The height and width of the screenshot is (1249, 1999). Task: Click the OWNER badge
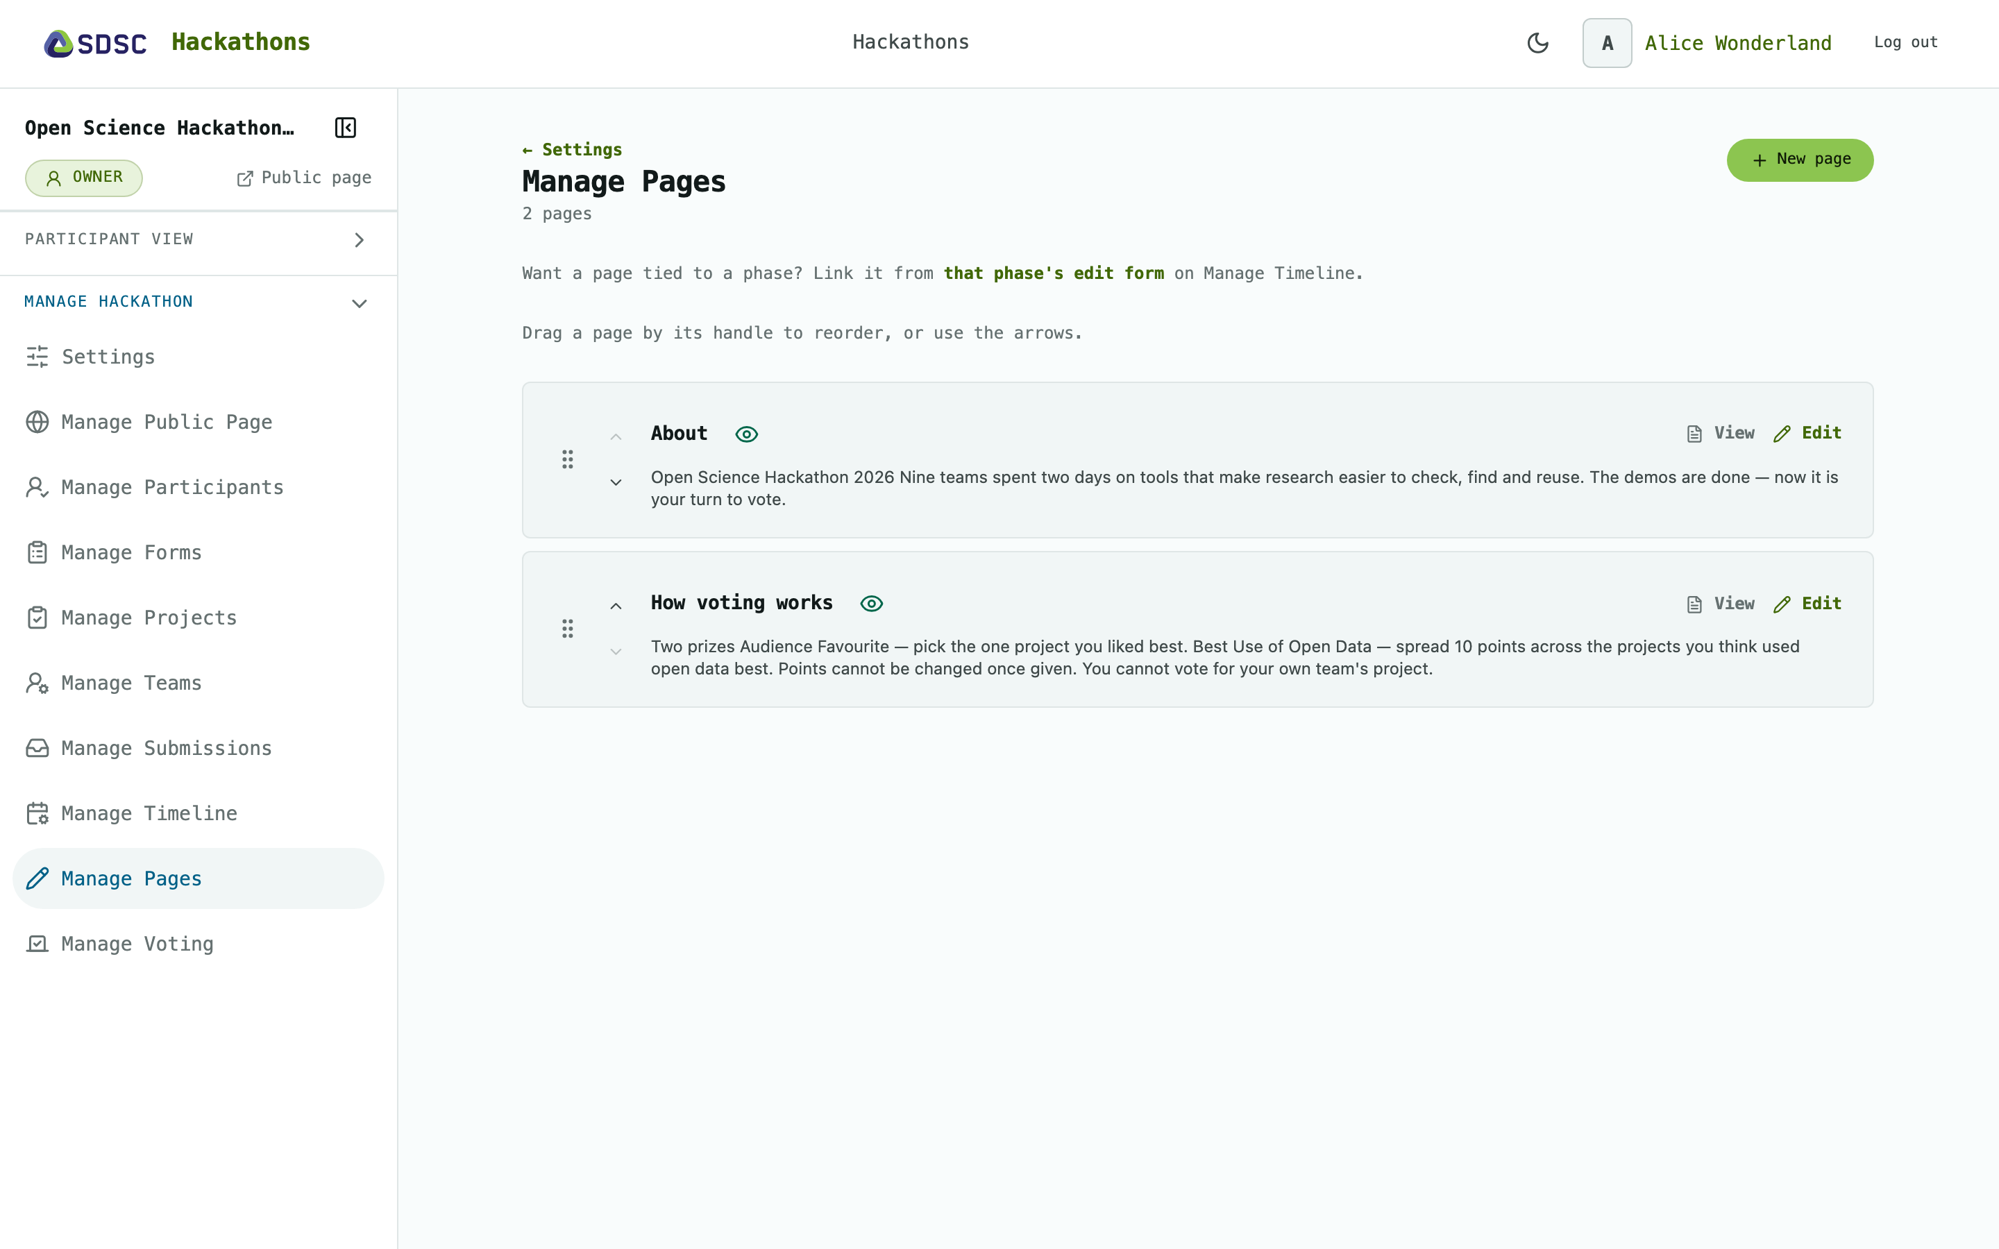[x=83, y=178]
